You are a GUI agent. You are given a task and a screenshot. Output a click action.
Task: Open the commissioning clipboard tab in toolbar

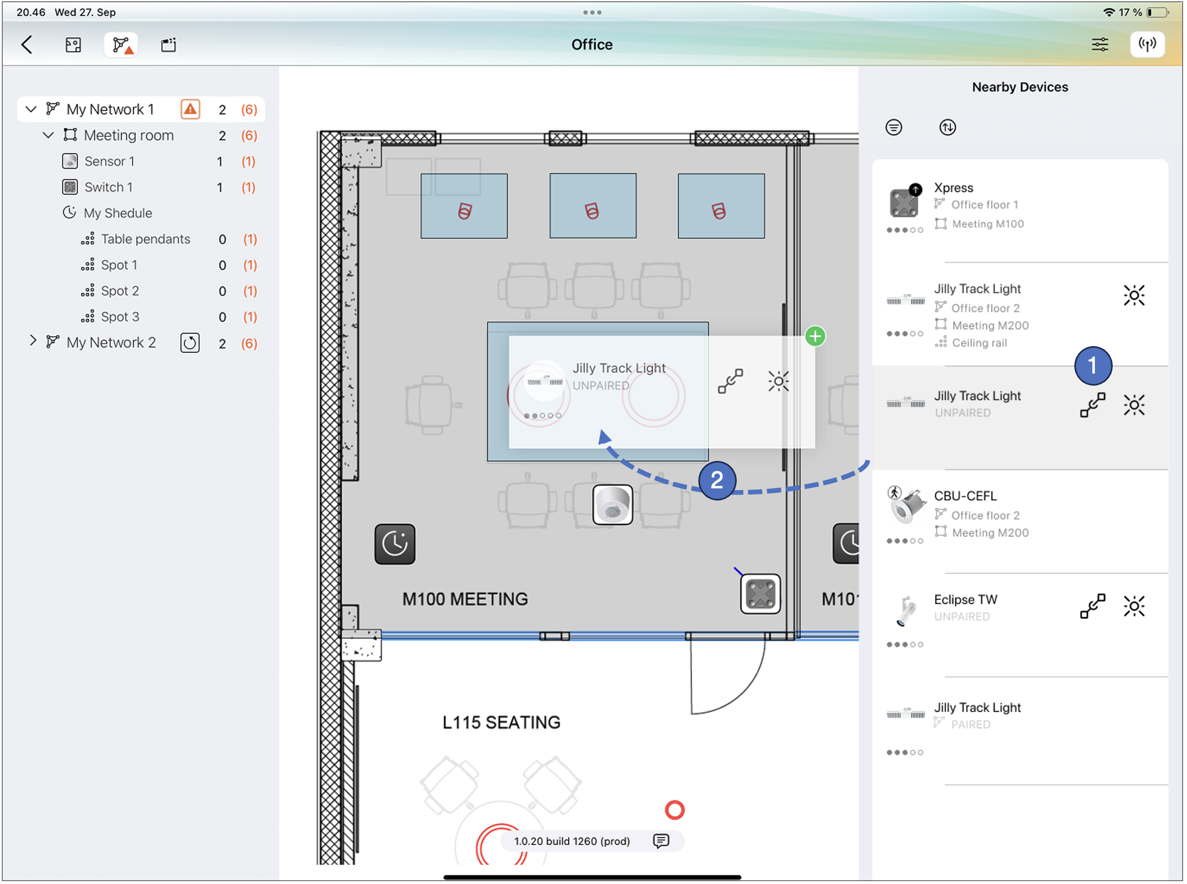166,45
